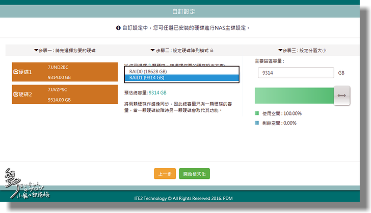
Task: Click the 自訂設定 title bar text
Action: coord(183,12)
